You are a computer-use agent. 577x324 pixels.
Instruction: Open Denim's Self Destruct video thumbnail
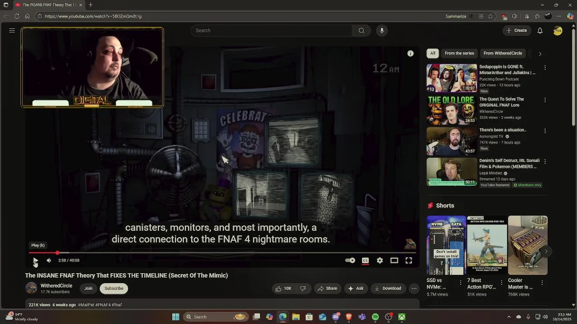point(452,171)
